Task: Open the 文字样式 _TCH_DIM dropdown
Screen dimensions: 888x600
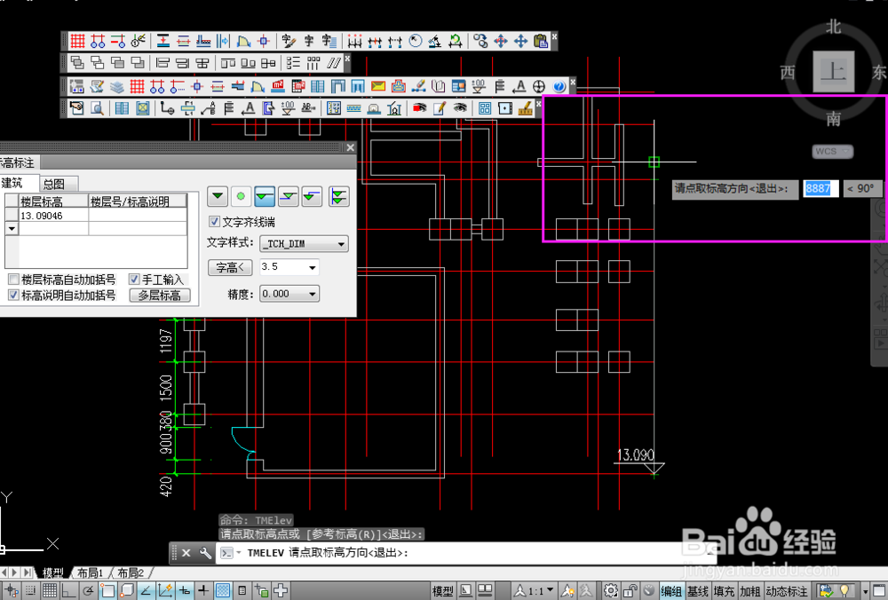Action: (x=304, y=243)
